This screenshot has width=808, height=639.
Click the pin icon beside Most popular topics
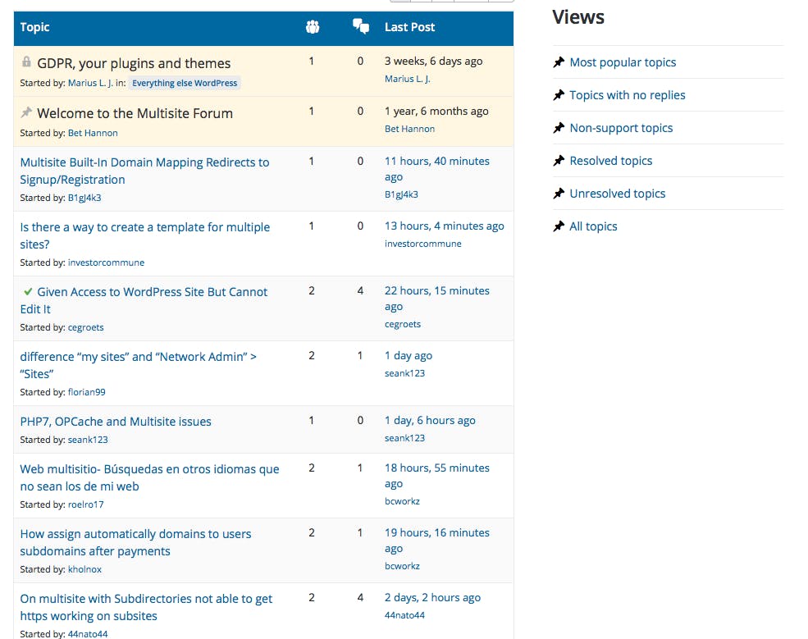click(559, 62)
